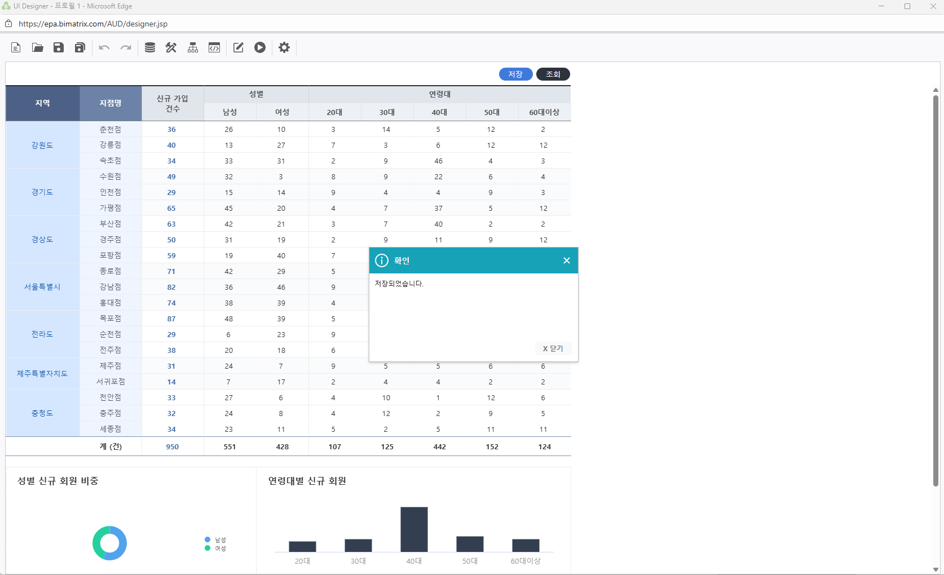Image resolution: width=944 pixels, height=575 pixels.
Task: Open settings with the gear icon
Action: [x=284, y=48]
